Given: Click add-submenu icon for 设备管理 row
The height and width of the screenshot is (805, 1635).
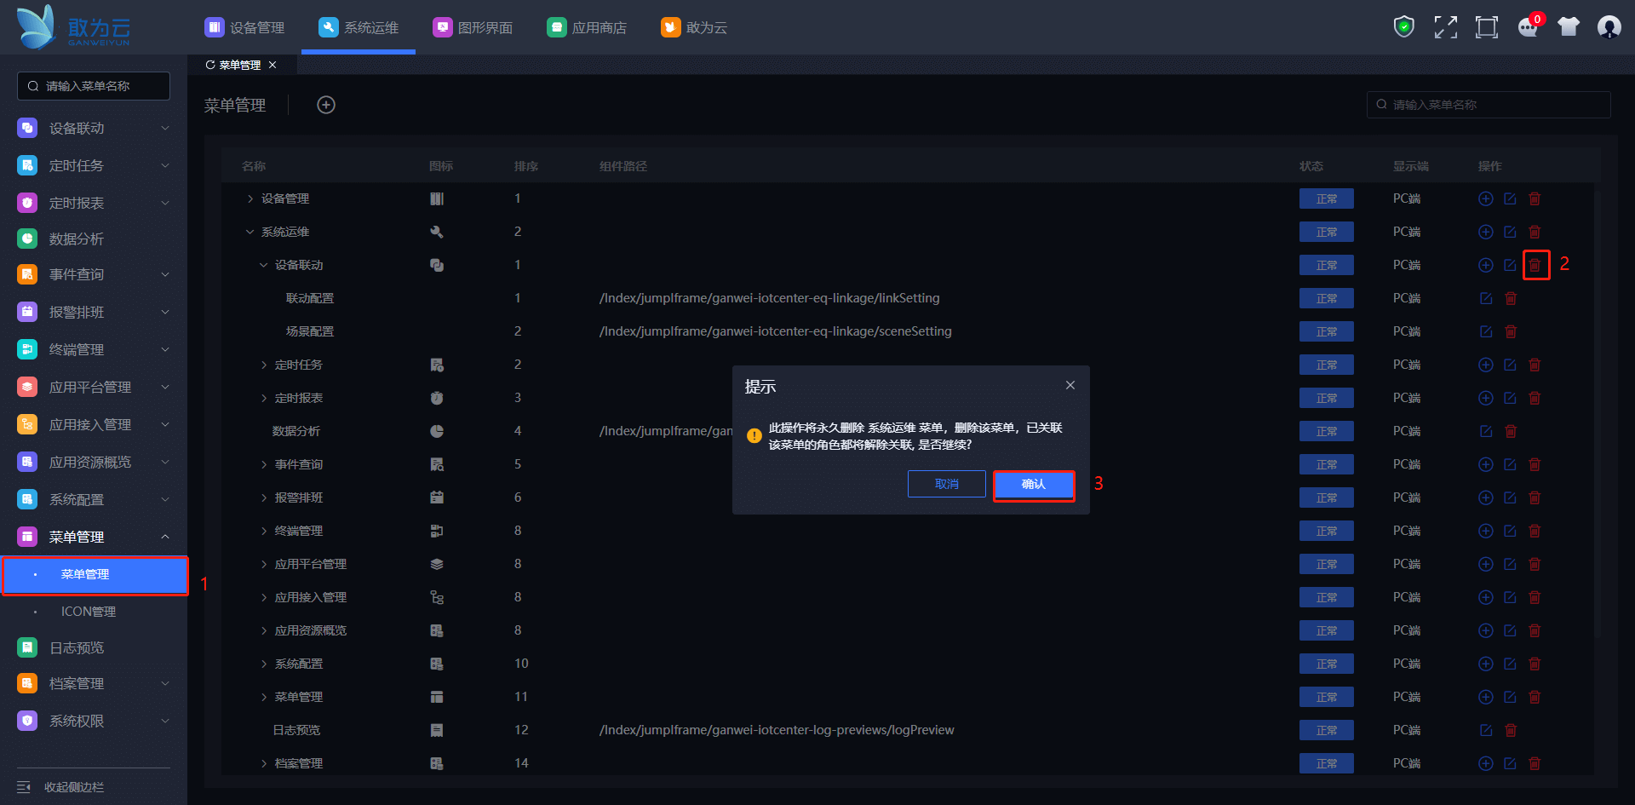Looking at the screenshot, I should click(1486, 198).
